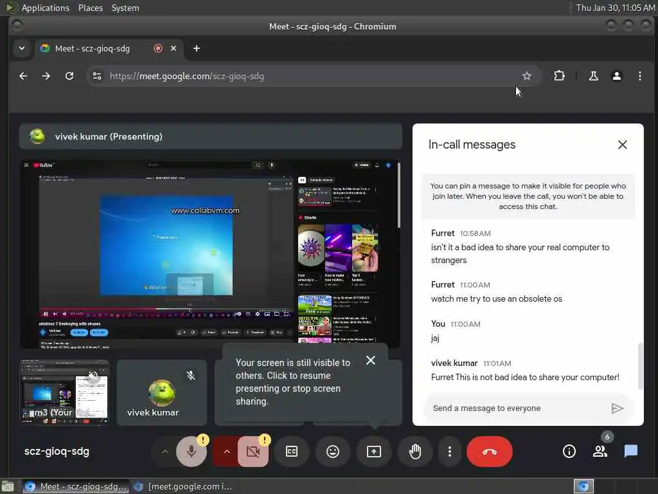This screenshot has width=658, height=494.
Task: Dismiss the screen still visible notification
Action: (371, 360)
